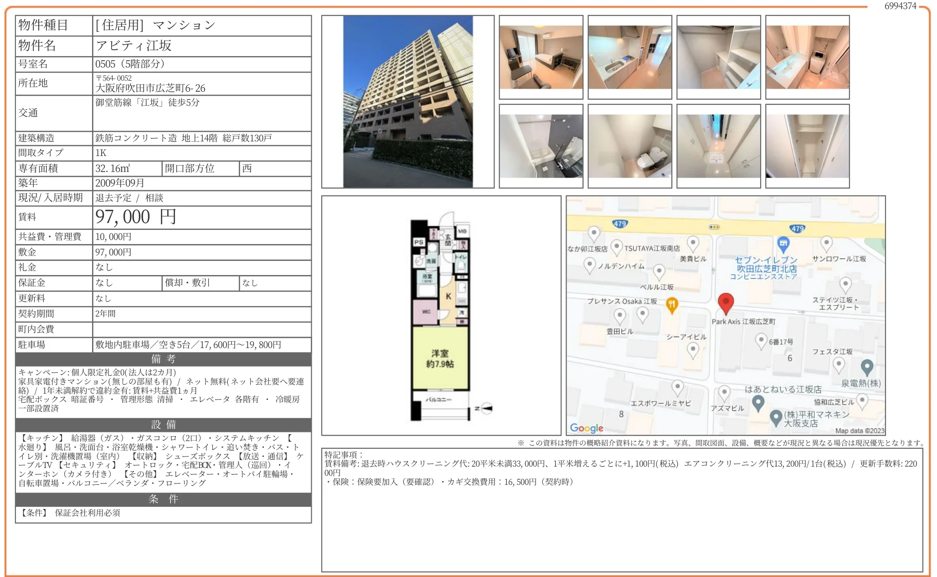
Task: Open Google Maps via the Google logo
Action: coord(587,428)
